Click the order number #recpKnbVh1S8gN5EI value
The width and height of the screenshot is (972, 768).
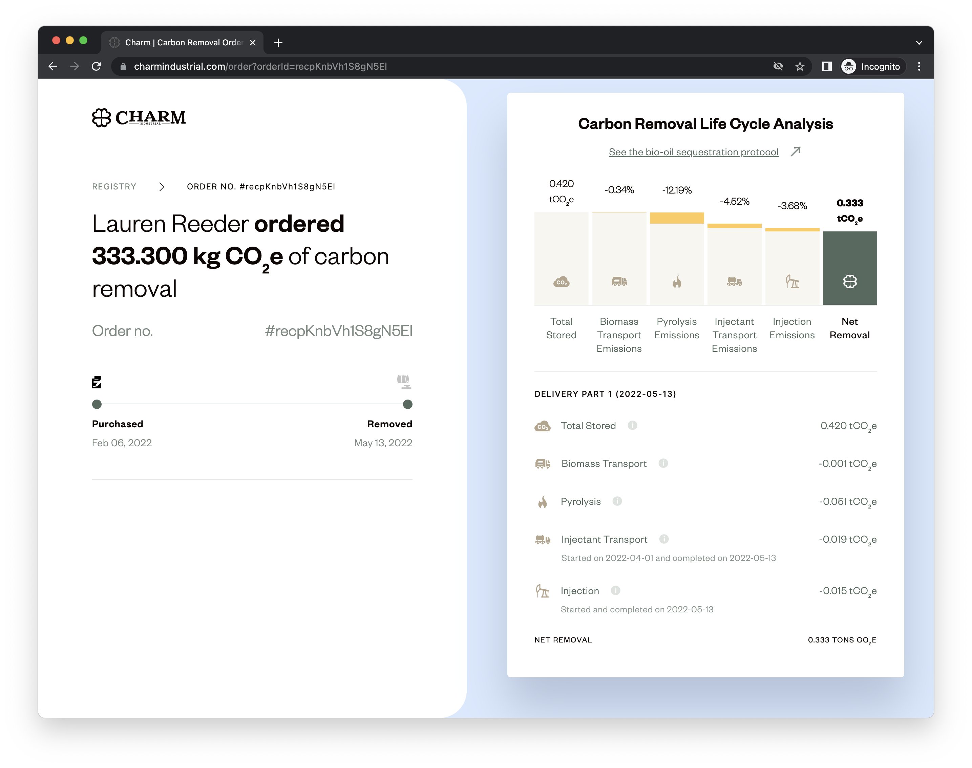click(x=338, y=331)
